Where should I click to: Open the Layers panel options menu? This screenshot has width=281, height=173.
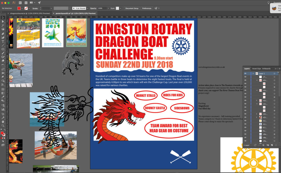coord(279,69)
